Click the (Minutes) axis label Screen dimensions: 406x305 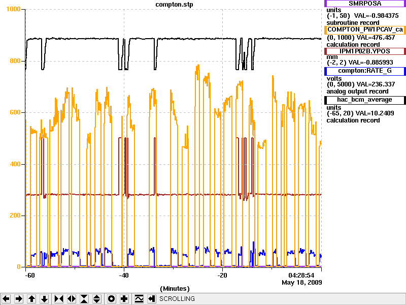175,289
